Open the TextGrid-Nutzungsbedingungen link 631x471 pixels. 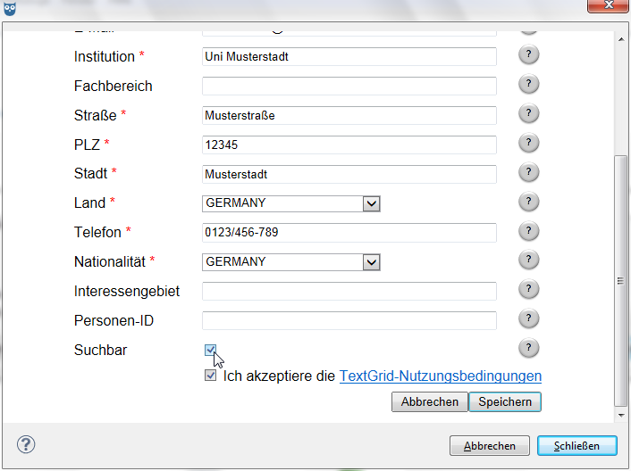[440, 376]
